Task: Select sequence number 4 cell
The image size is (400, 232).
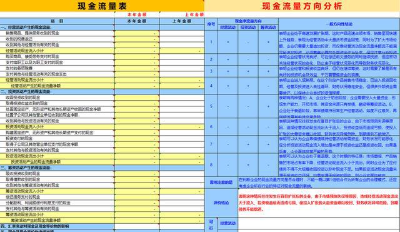Action: [x=211, y=86]
